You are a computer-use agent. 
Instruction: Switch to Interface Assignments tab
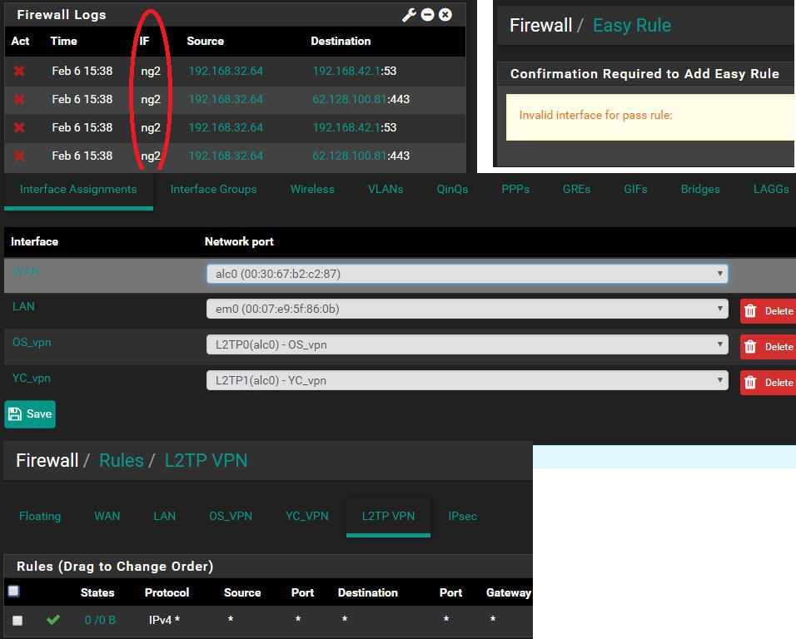(x=78, y=189)
